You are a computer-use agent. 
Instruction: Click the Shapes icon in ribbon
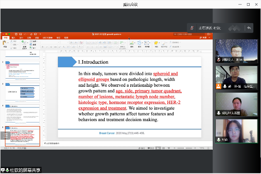139,43
